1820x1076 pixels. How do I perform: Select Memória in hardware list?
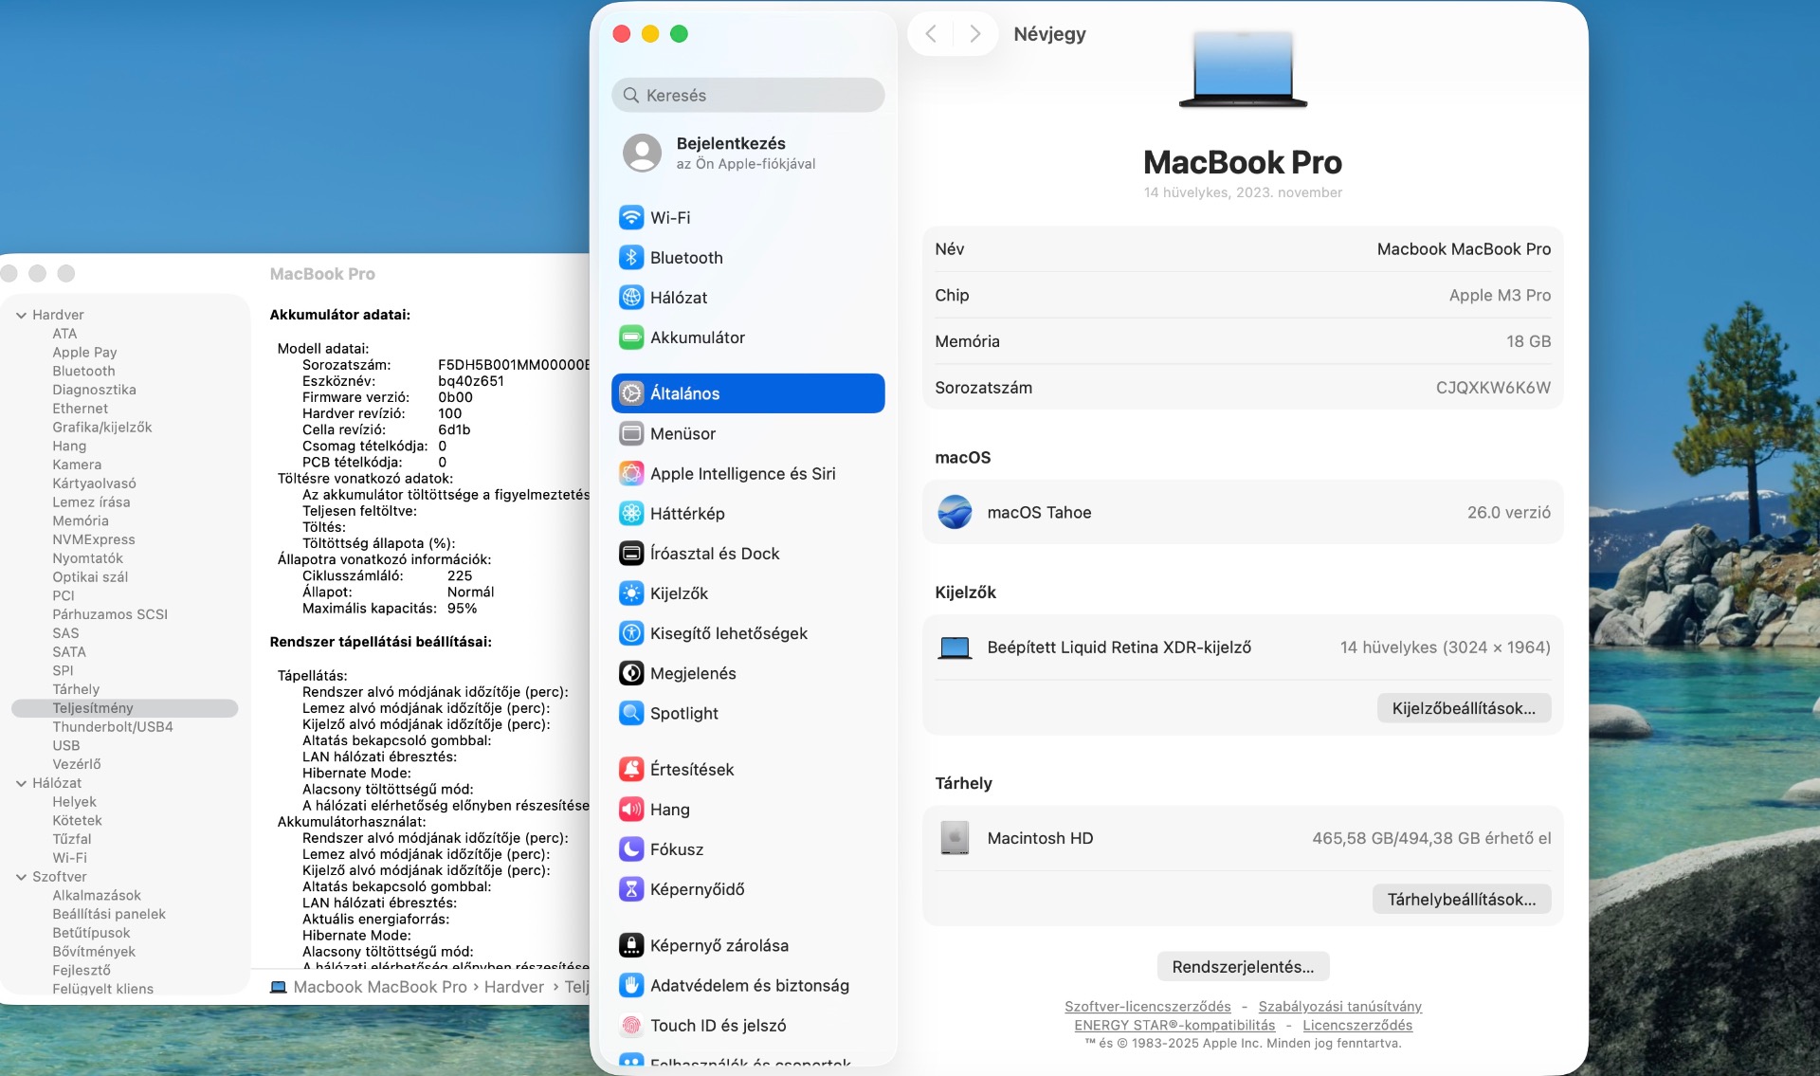81,520
